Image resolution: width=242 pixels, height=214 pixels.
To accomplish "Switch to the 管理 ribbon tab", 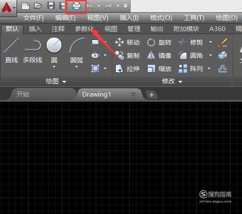I will click(x=134, y=29).
